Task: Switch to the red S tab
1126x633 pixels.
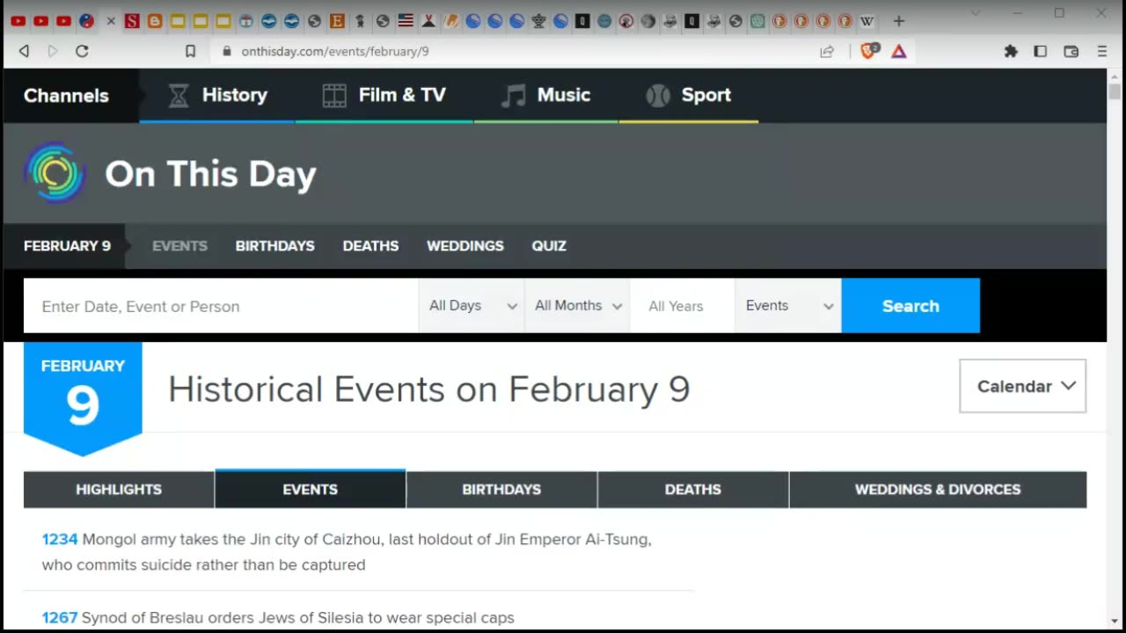Action: coord(132,21)
